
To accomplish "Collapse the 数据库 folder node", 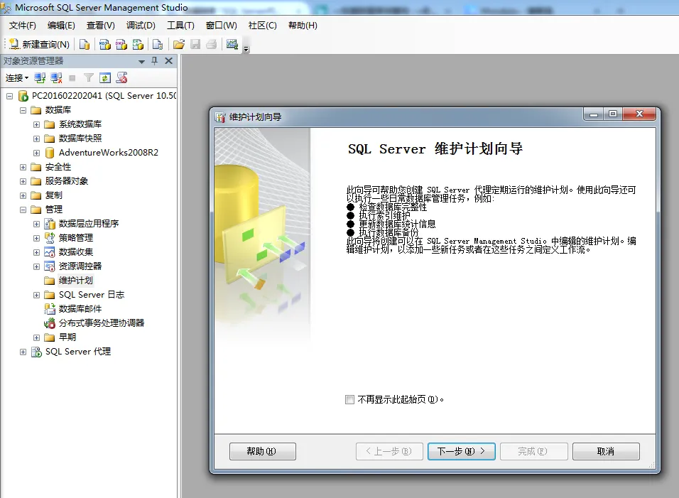I will pos(23,110).
